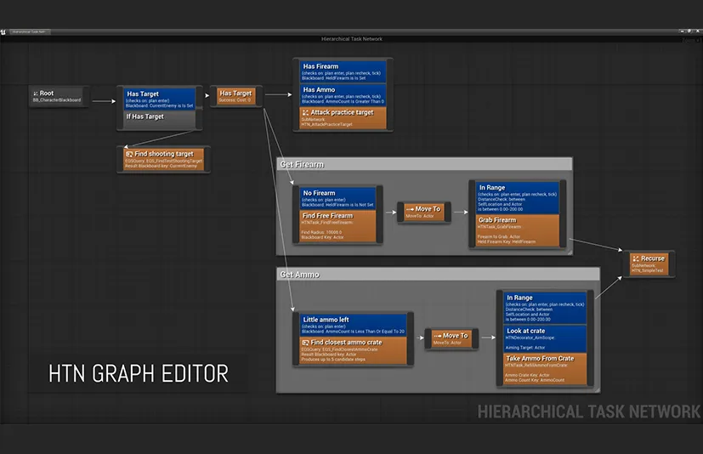
Task: Minimize the HTN editor window
Action: pyautogui.click(x=682, y=31)
